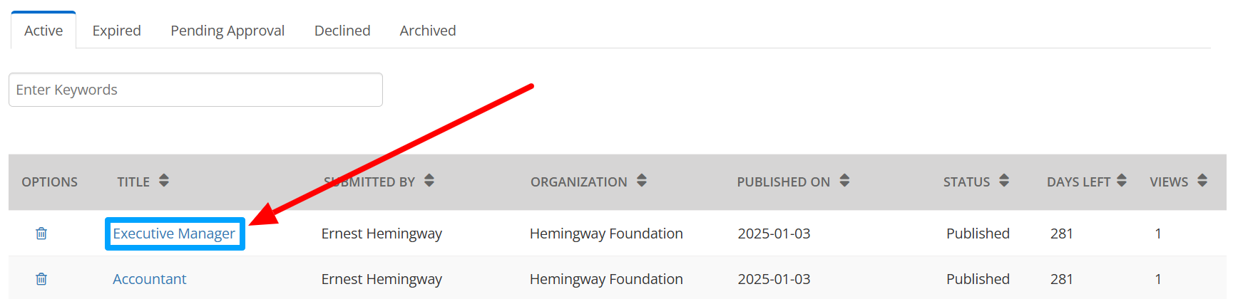Sort by Submitted By column arrows
Viewport: 1233px width, 299px height.
(x=429, y=181)
